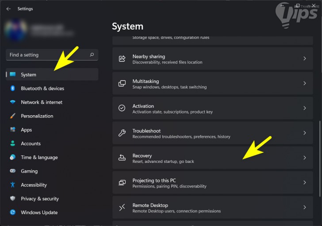Go back with the Settings back arrow

point(8,9)
